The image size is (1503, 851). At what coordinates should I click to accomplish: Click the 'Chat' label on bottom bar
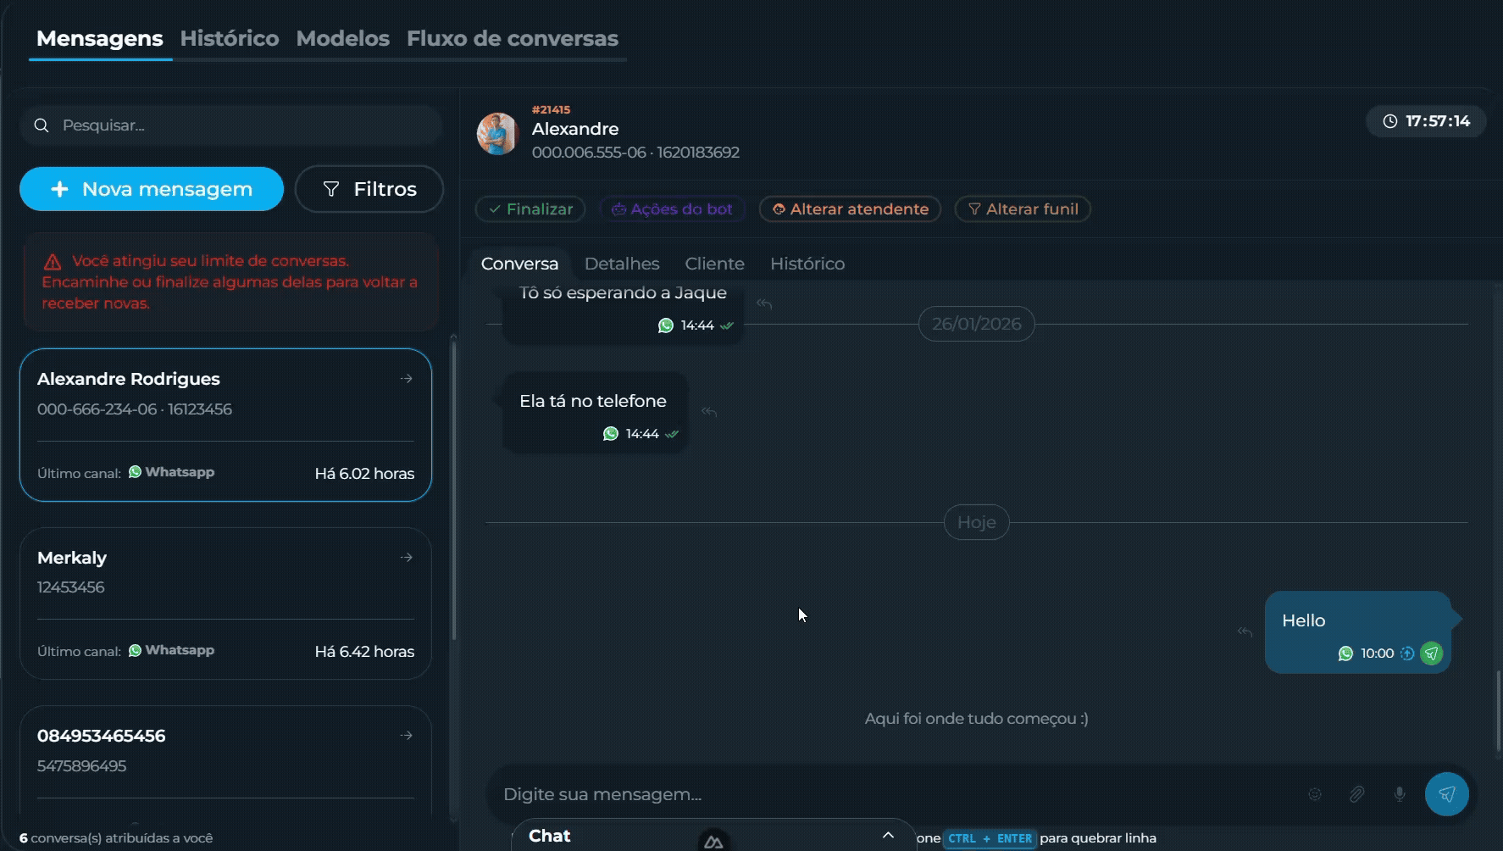point(549,836)
